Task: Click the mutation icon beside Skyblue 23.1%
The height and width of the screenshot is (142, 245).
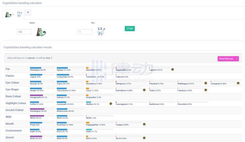Action: coord(111,103)
